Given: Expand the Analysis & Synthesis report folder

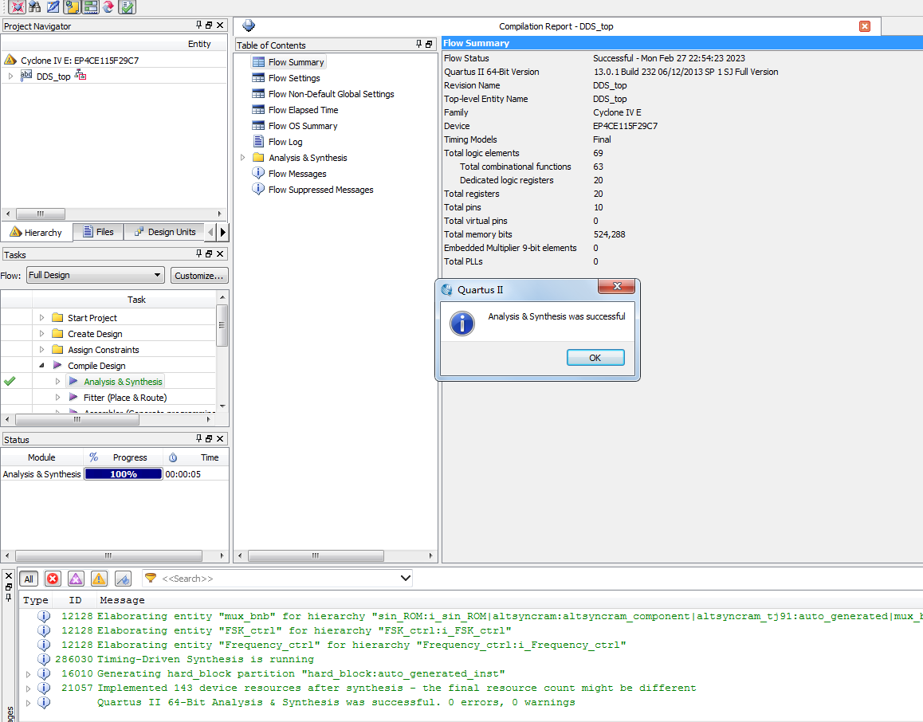Looking at the screenshot, I should pos(243,158).
